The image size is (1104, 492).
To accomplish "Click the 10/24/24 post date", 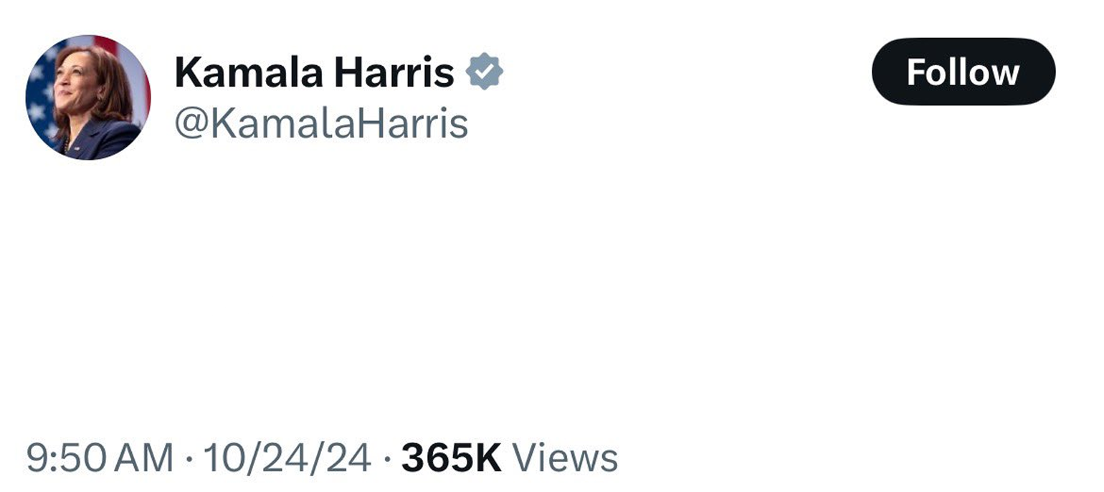I will (287, 458).
